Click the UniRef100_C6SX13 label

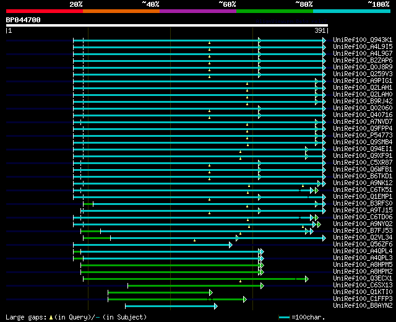(363, 285)
